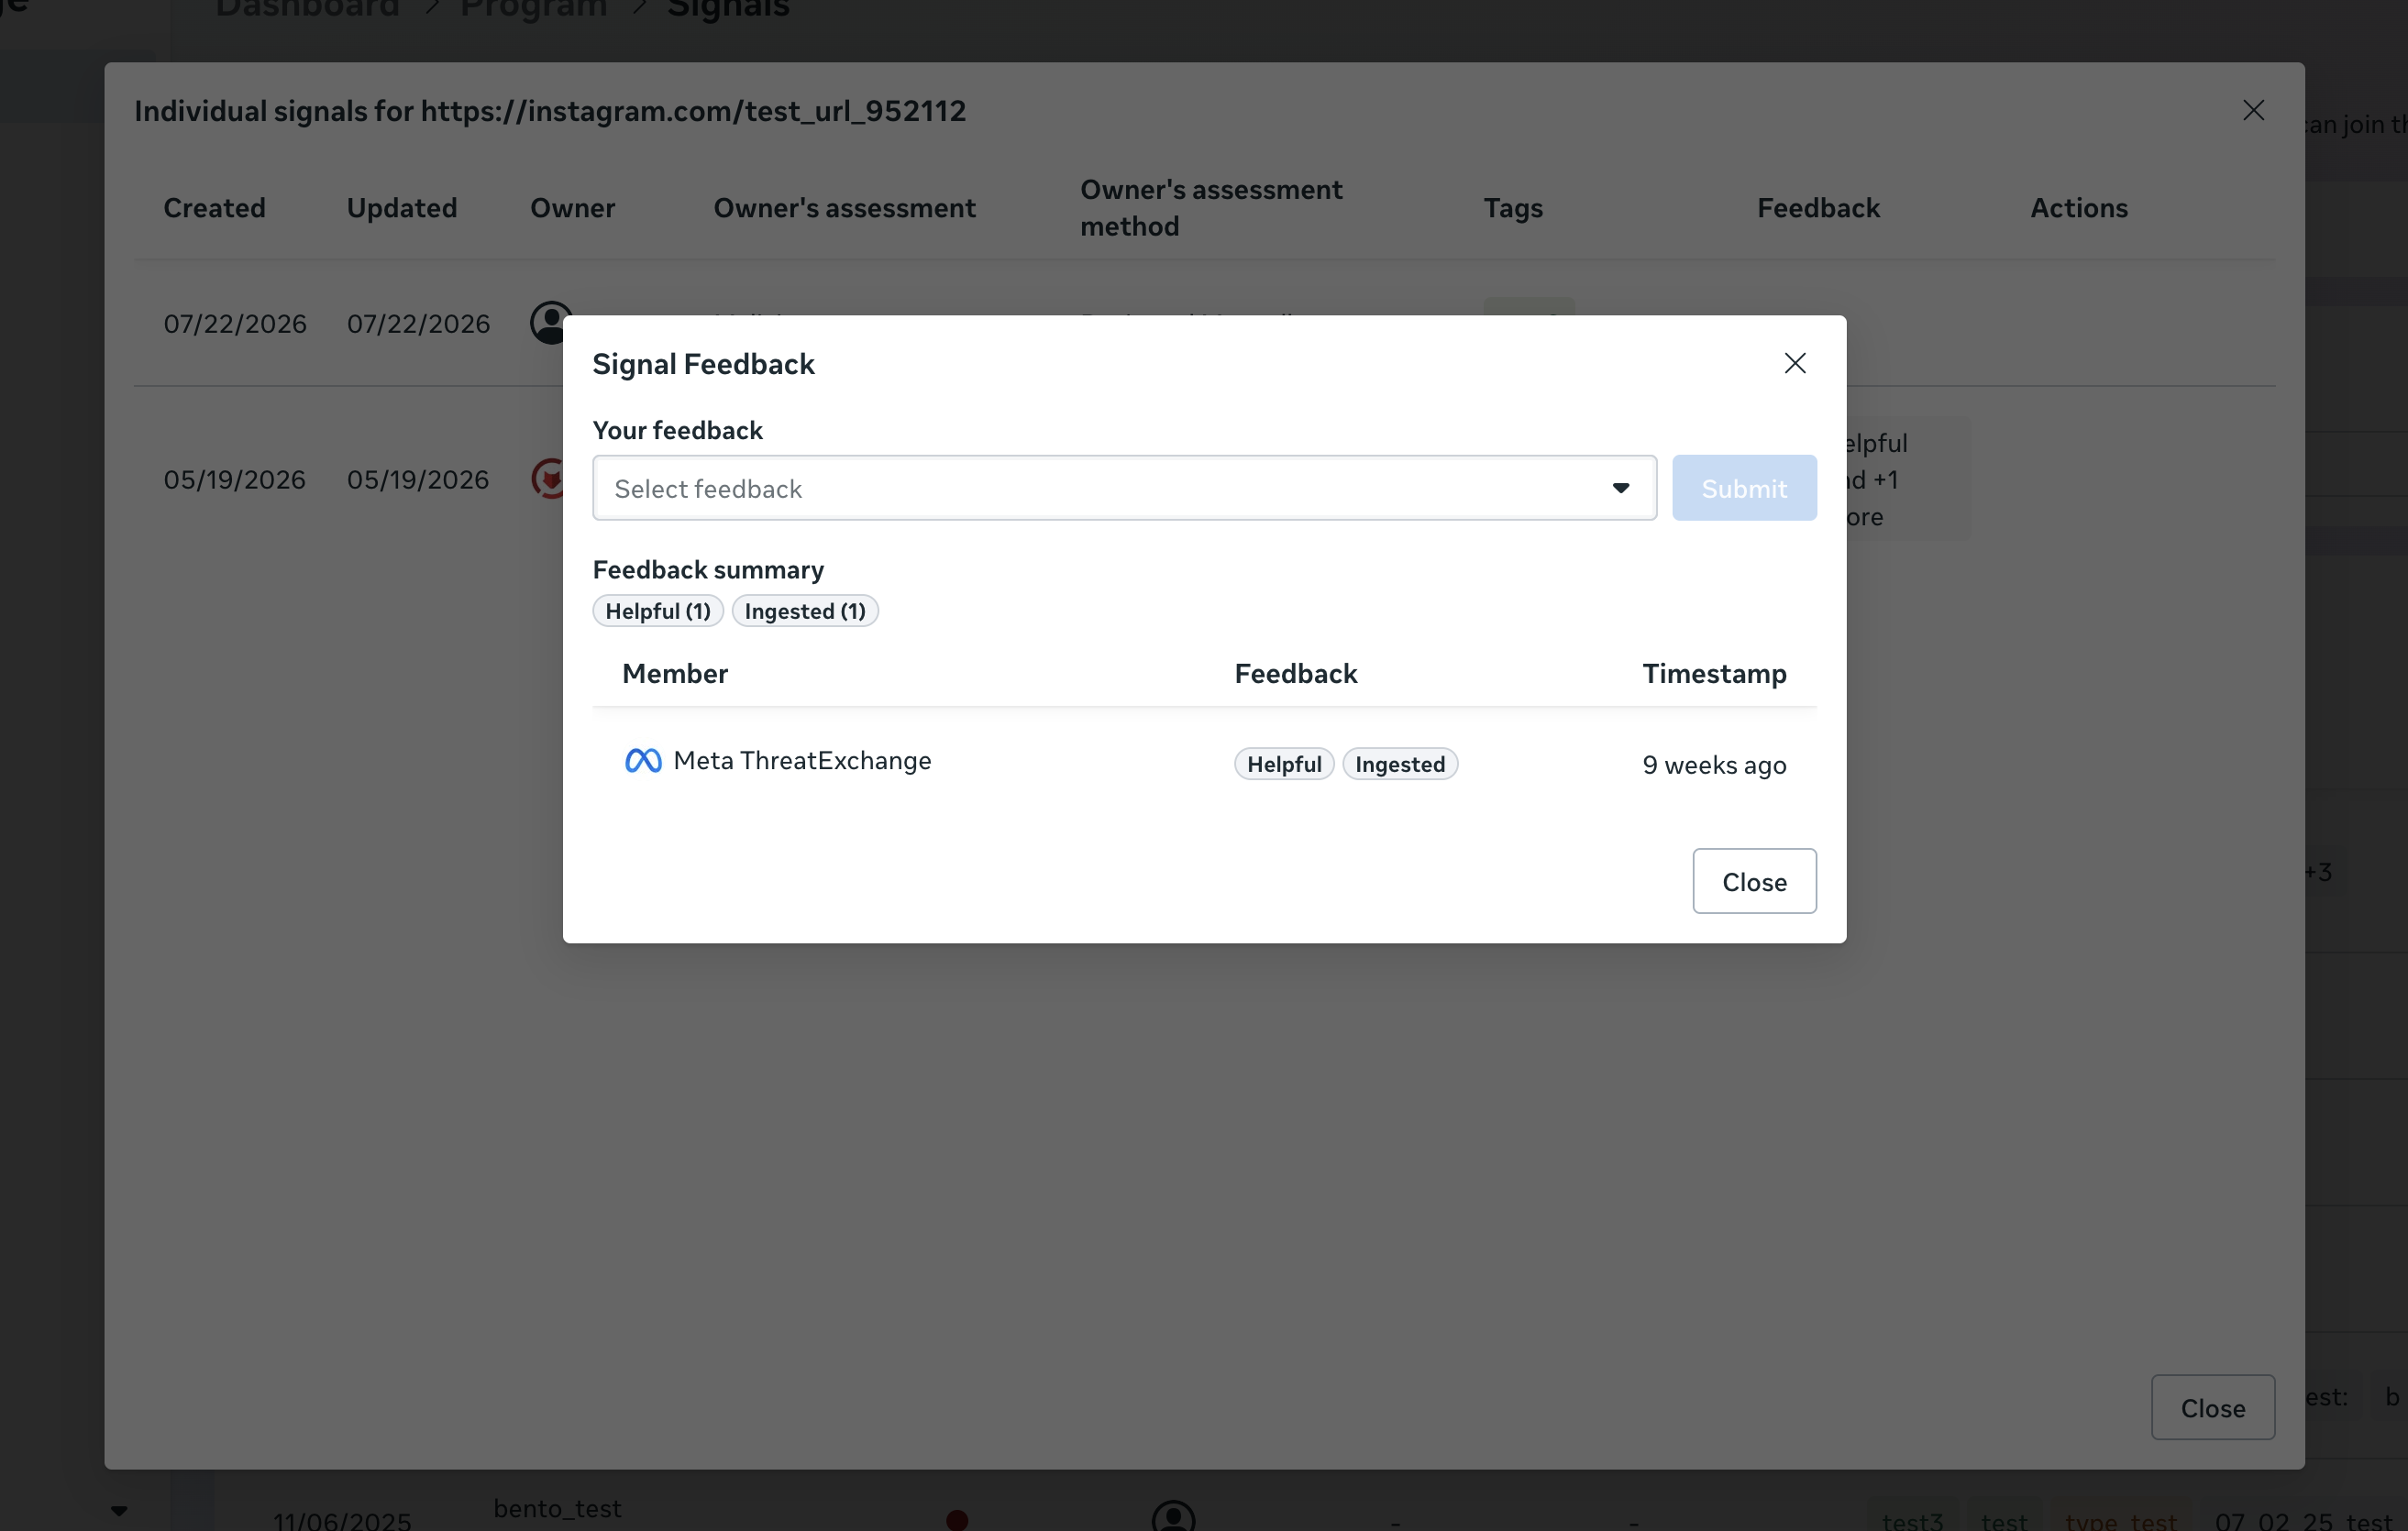Click the 05/19/2026 created date
Image resolution: width=2408 pixels, height=1531 pixels.
pyautogui.click(x=235, y=480)
